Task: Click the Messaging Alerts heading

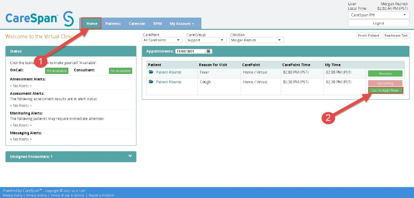Action: (26, 133)
